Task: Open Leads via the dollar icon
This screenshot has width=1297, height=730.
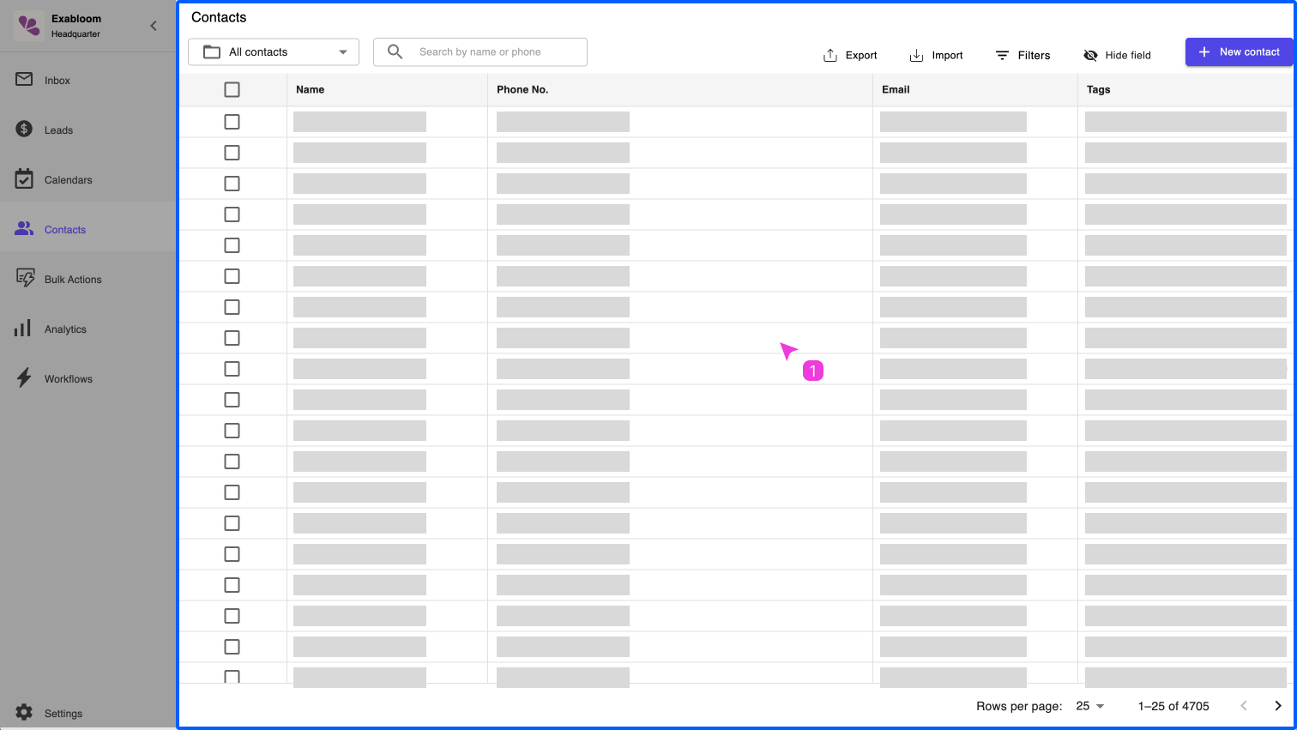Action: (24, 130)
